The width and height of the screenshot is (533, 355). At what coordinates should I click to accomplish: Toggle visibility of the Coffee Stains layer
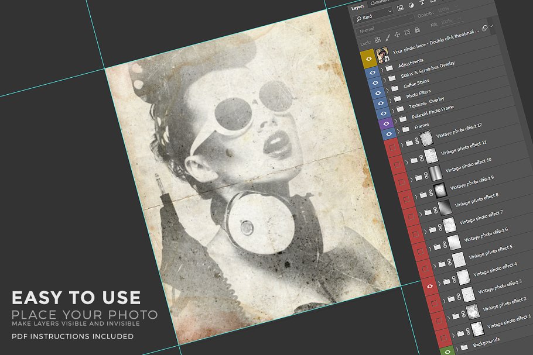pos(378,93)
